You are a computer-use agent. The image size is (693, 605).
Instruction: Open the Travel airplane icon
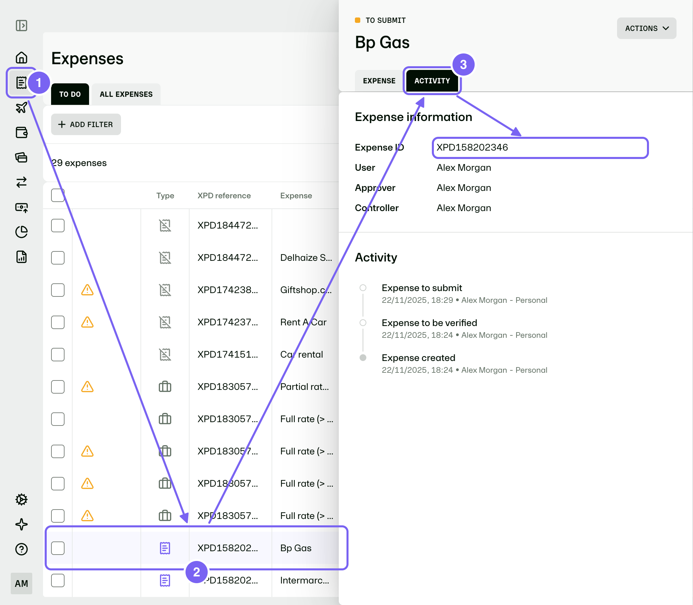(21, 108)
